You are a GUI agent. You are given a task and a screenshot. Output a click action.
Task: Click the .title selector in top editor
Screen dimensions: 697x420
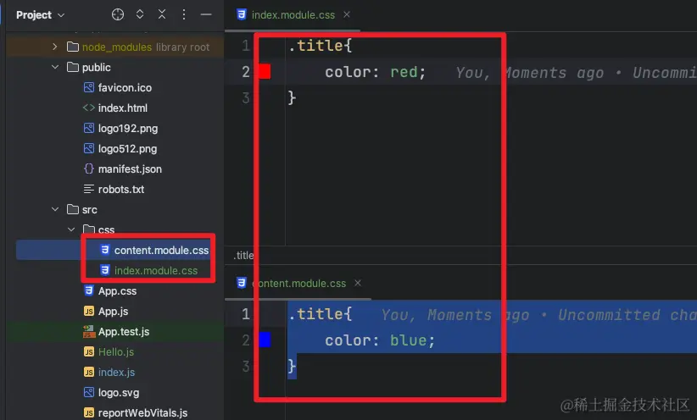click(x=315, y=45)
